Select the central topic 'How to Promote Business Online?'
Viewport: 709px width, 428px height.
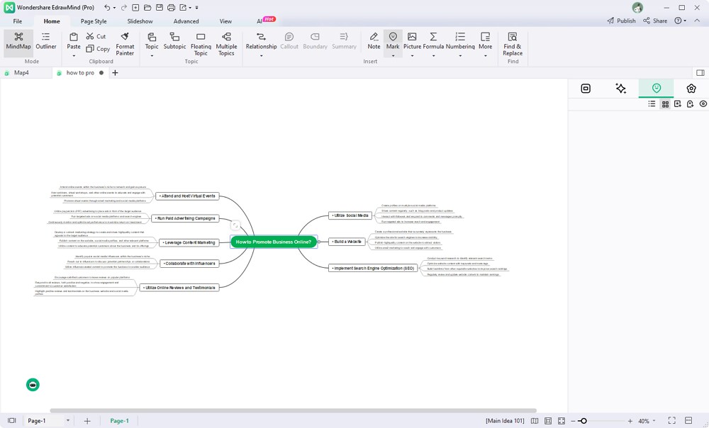(274, 242)
